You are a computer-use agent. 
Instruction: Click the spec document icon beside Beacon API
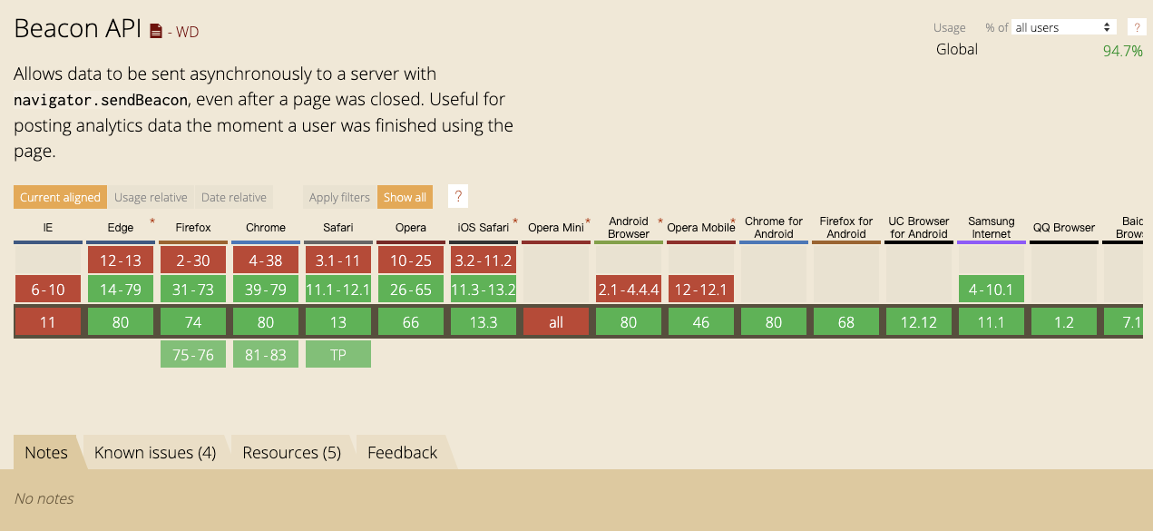click(156, 32)
